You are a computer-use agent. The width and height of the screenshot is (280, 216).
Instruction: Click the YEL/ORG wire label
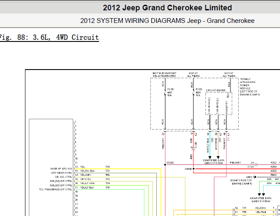tap(260, 208)
